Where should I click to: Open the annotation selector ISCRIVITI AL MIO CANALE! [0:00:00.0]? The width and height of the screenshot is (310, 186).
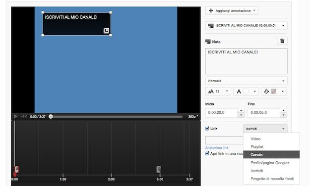point(247,26)
